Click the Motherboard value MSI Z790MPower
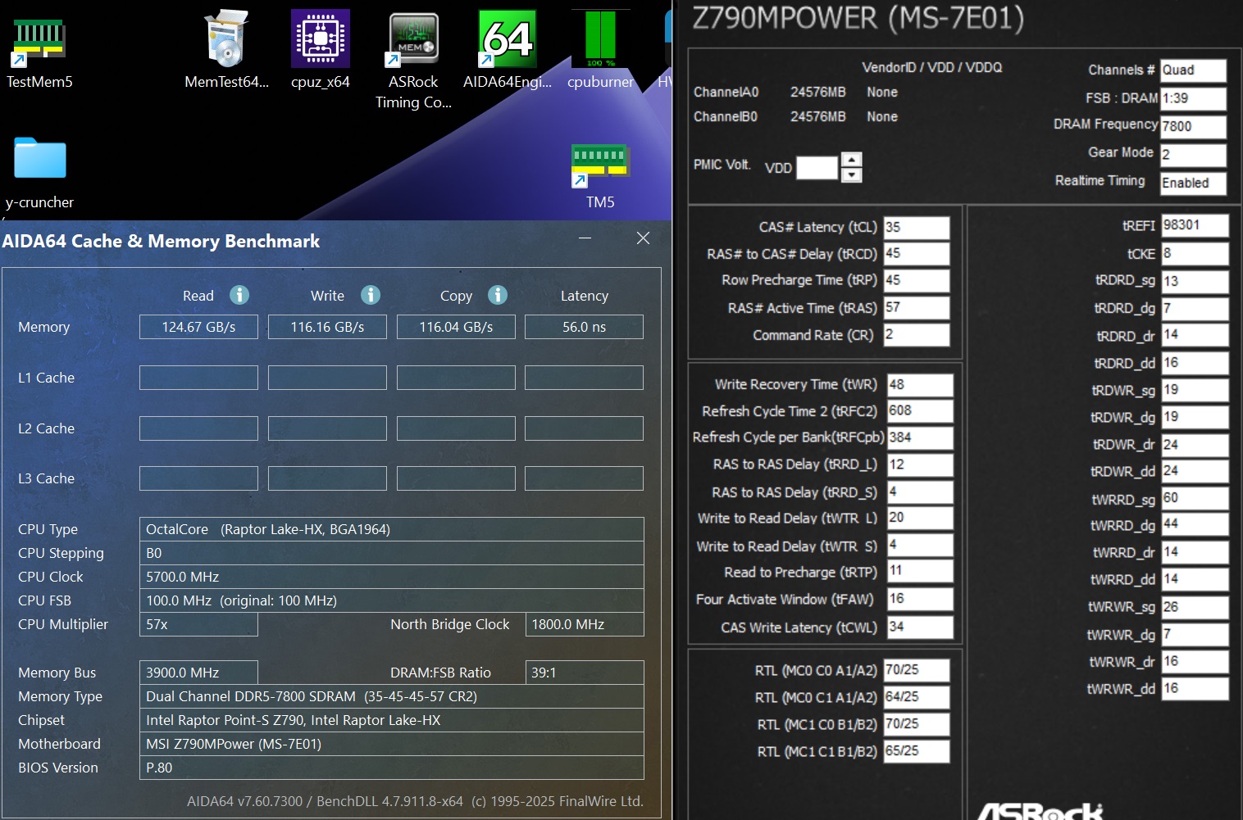The height and width of the screenshot is (820, 1243). point(392,744)
